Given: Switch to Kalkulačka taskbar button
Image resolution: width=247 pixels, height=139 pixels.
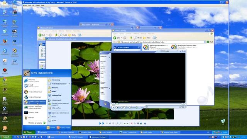Looking at the screenshot, I should 47,132.
